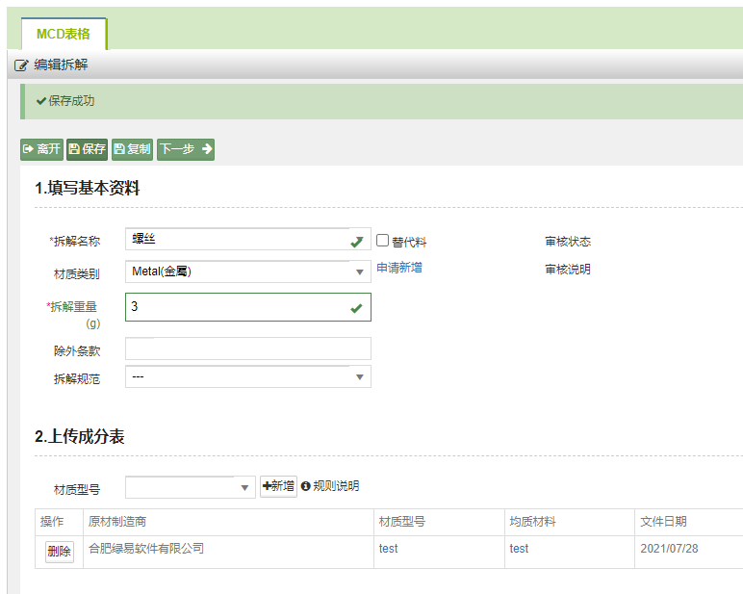
Task: Expand the 拆解规范 dropdown
Action: pyautogui.click(x=247, y=376)
